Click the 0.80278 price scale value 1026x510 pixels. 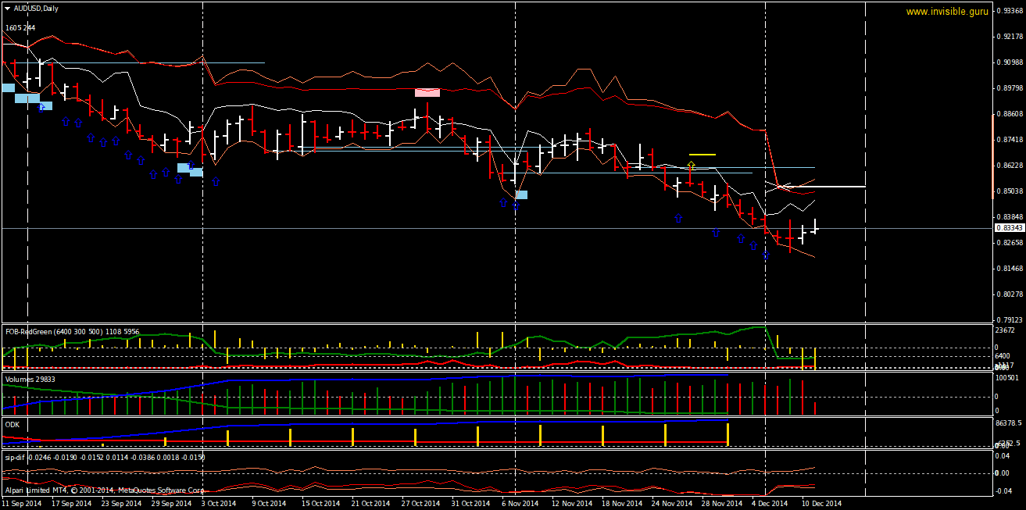1009,294
